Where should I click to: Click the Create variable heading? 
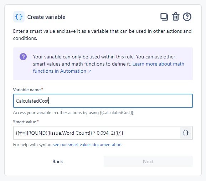tap(46, 17)
